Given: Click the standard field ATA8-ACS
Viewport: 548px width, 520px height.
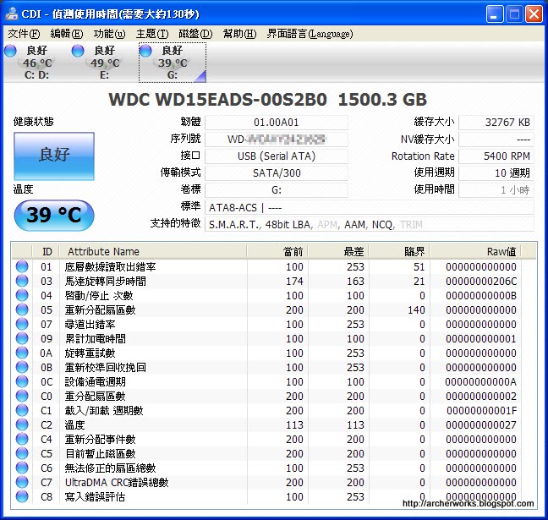Looking at the screenshot, I should point(370,208).
